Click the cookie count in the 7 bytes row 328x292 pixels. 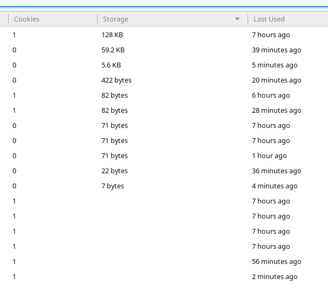14,186
